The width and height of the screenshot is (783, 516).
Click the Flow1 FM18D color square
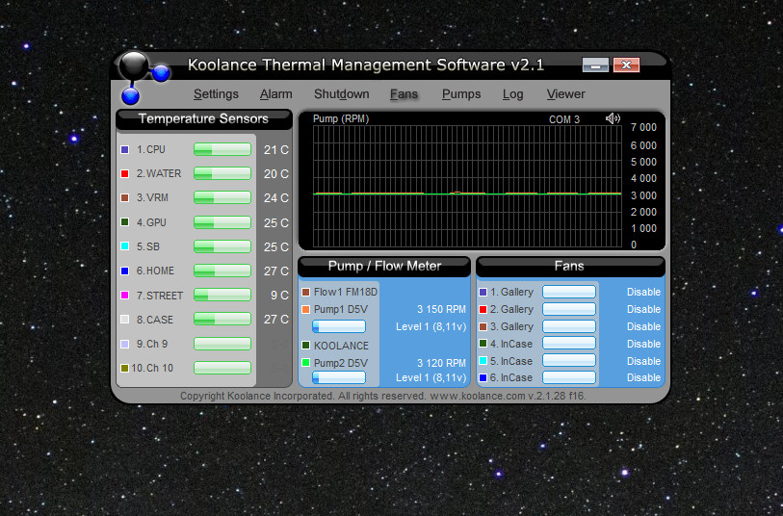(306, 292)
